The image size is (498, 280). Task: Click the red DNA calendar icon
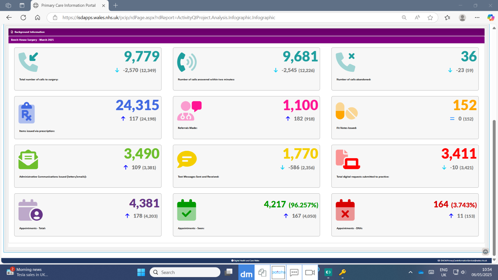click(345, 210)
